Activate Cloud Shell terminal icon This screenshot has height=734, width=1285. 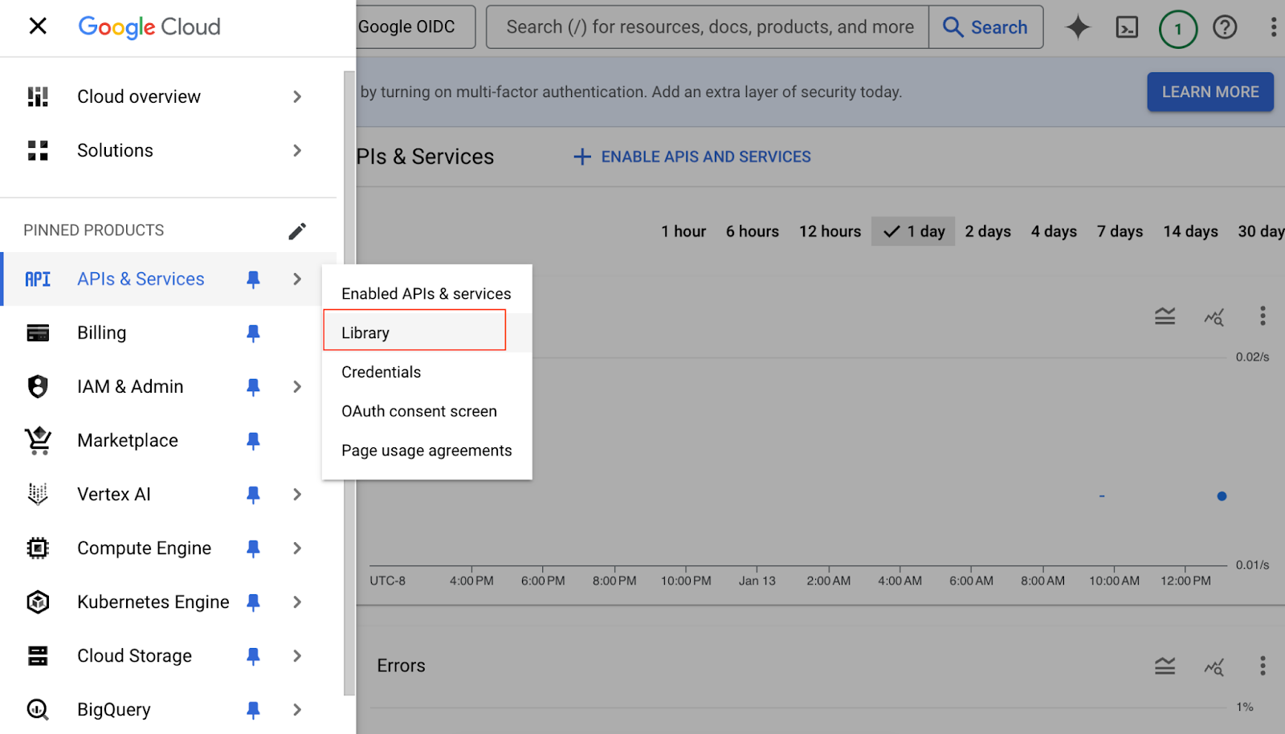point(1127,27)
